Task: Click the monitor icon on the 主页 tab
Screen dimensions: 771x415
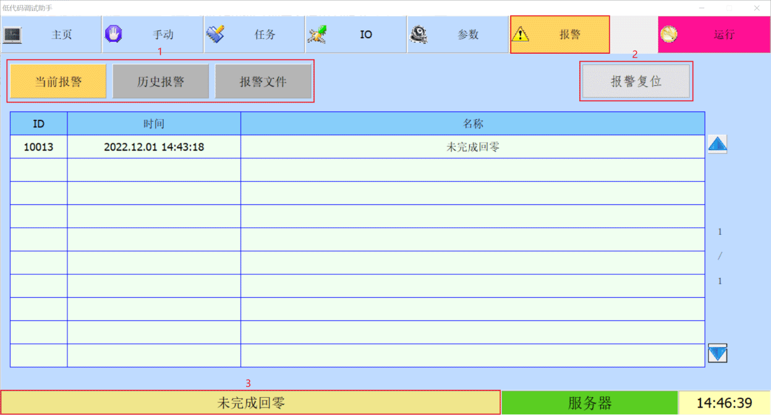Action: tap(12, 35)
